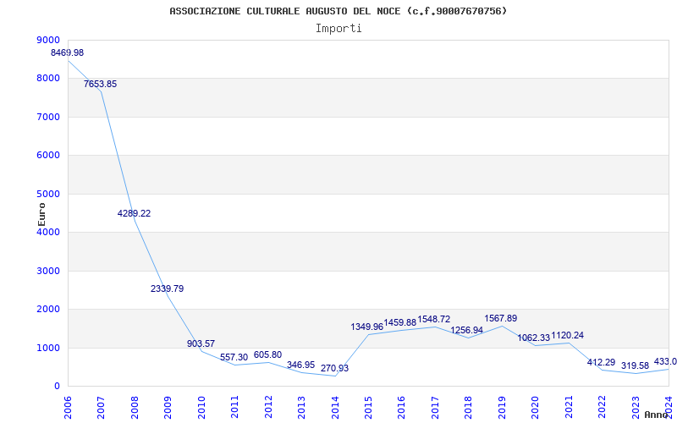677x423 pixels.
Task: Select data value 1349.96
Action: [367, 327]
